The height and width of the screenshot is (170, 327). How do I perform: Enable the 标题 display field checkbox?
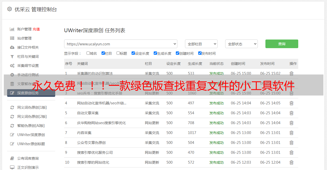pos(118,53)
